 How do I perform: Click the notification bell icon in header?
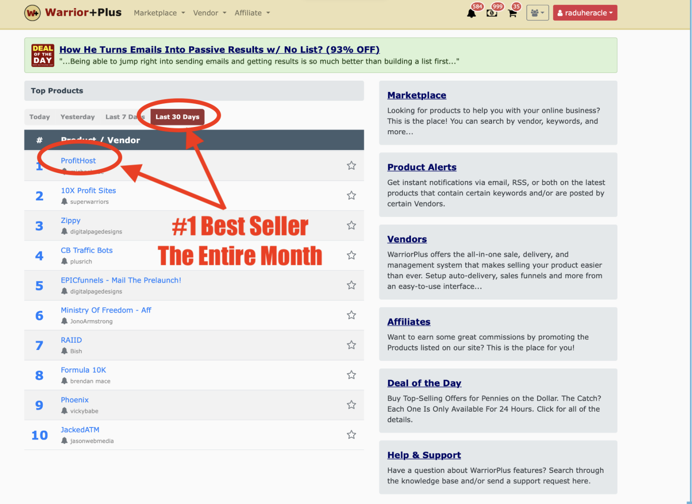point(471,13)
